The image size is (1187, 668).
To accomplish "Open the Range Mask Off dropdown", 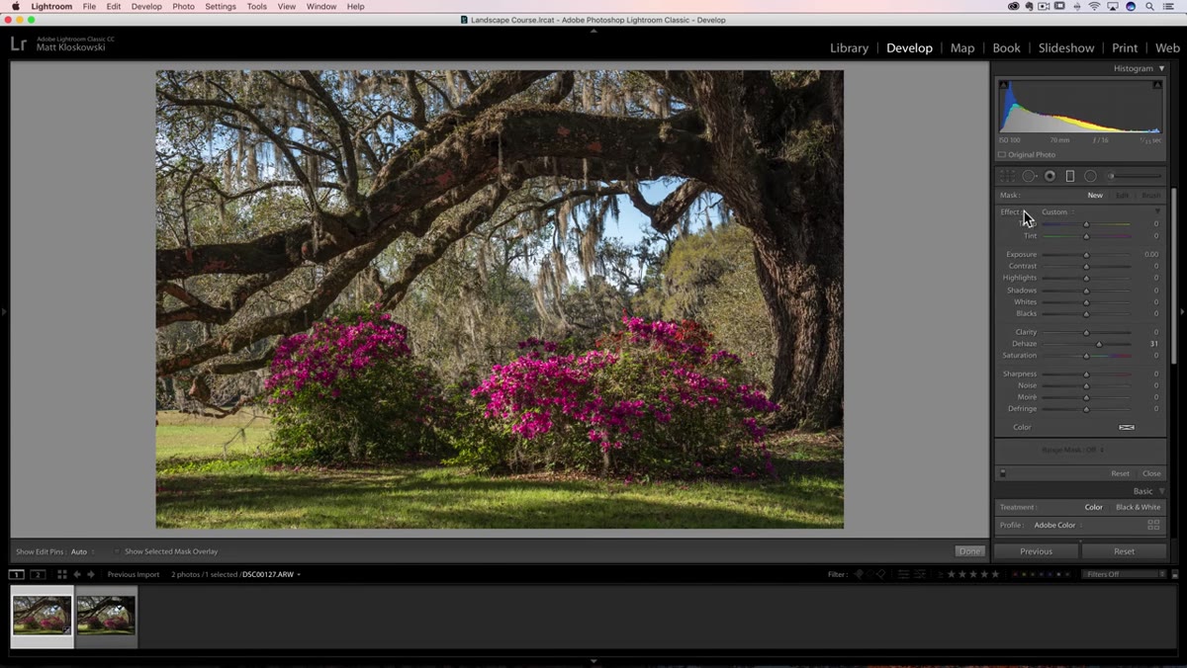I will click(x=1073, y=450).
